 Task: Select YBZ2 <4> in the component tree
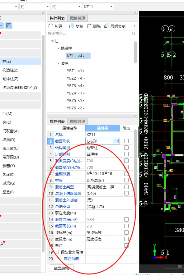tap(76, 78)
